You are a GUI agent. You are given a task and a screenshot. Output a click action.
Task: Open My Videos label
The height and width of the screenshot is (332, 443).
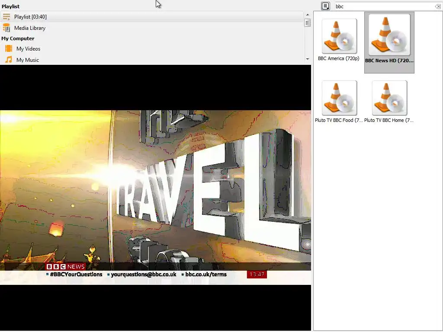click(28, 48)
